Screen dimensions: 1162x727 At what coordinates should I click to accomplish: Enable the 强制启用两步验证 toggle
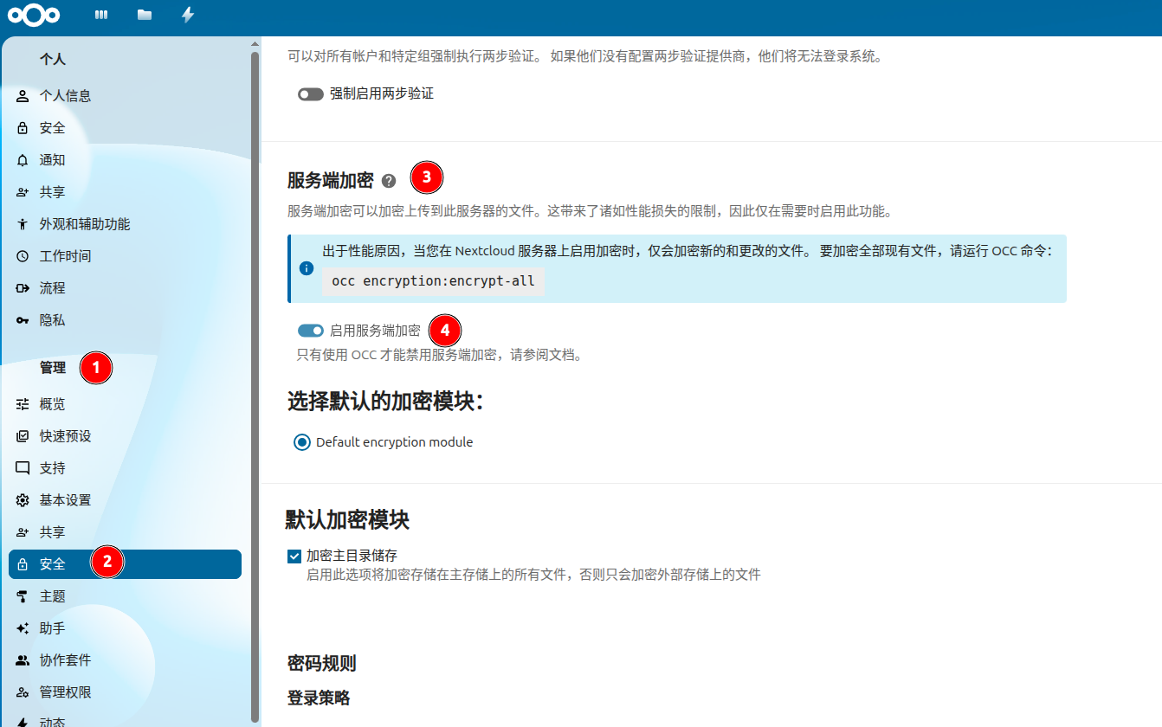[310, 93]
